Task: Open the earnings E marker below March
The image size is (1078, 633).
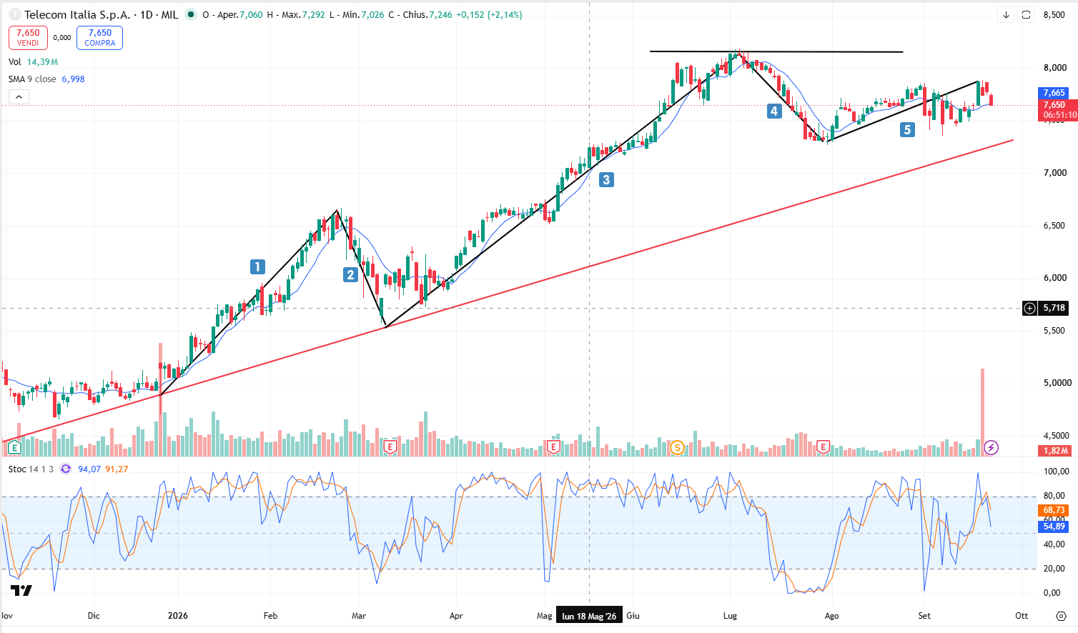Action: pyautogui.click(x=390, y=447)
